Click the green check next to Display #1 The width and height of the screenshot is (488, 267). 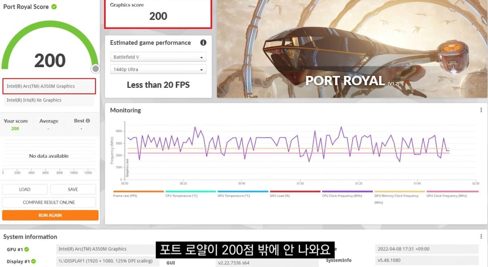pyautogui.click(x=34, y=261)
